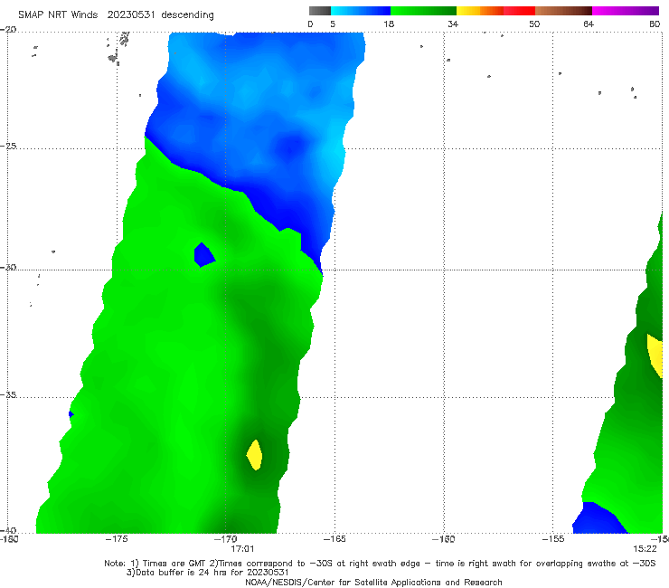Click the title text 'SMAP NRT Winds 20230531 descending'
The width and height of the screenshot is (669, 588).
(x=116, y=14)
